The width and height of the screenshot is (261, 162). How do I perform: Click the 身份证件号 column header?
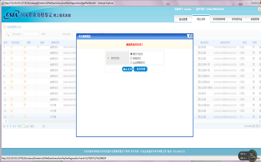[225, 42]
